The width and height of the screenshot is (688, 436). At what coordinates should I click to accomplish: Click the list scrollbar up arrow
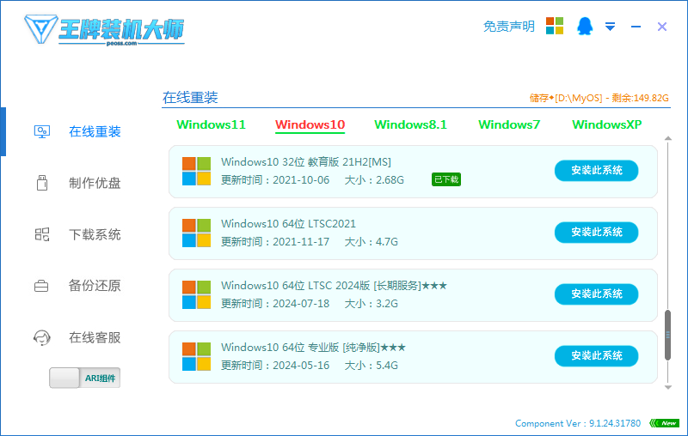pyautogui.click(x=668, y=138)
